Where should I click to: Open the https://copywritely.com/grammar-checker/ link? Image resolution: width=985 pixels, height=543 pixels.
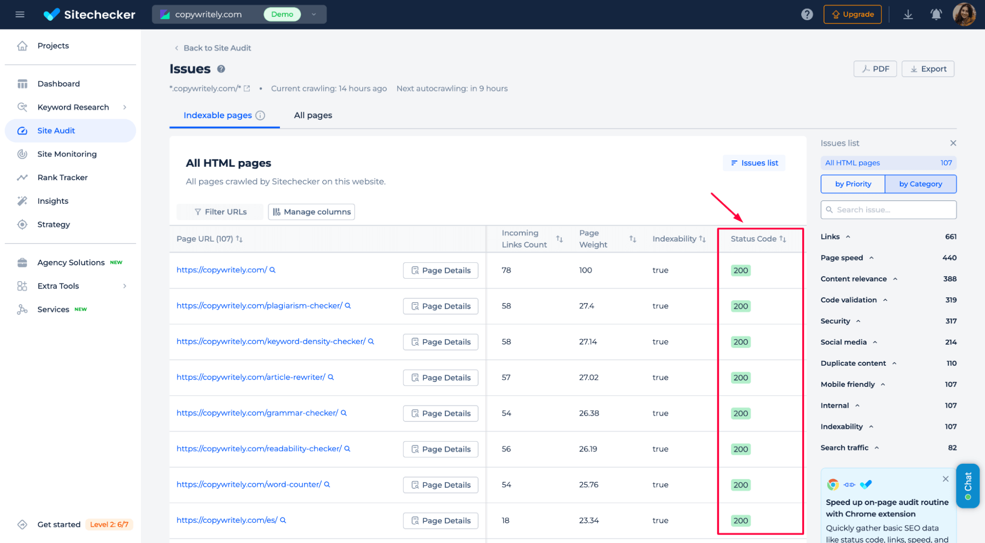(257, 413)
